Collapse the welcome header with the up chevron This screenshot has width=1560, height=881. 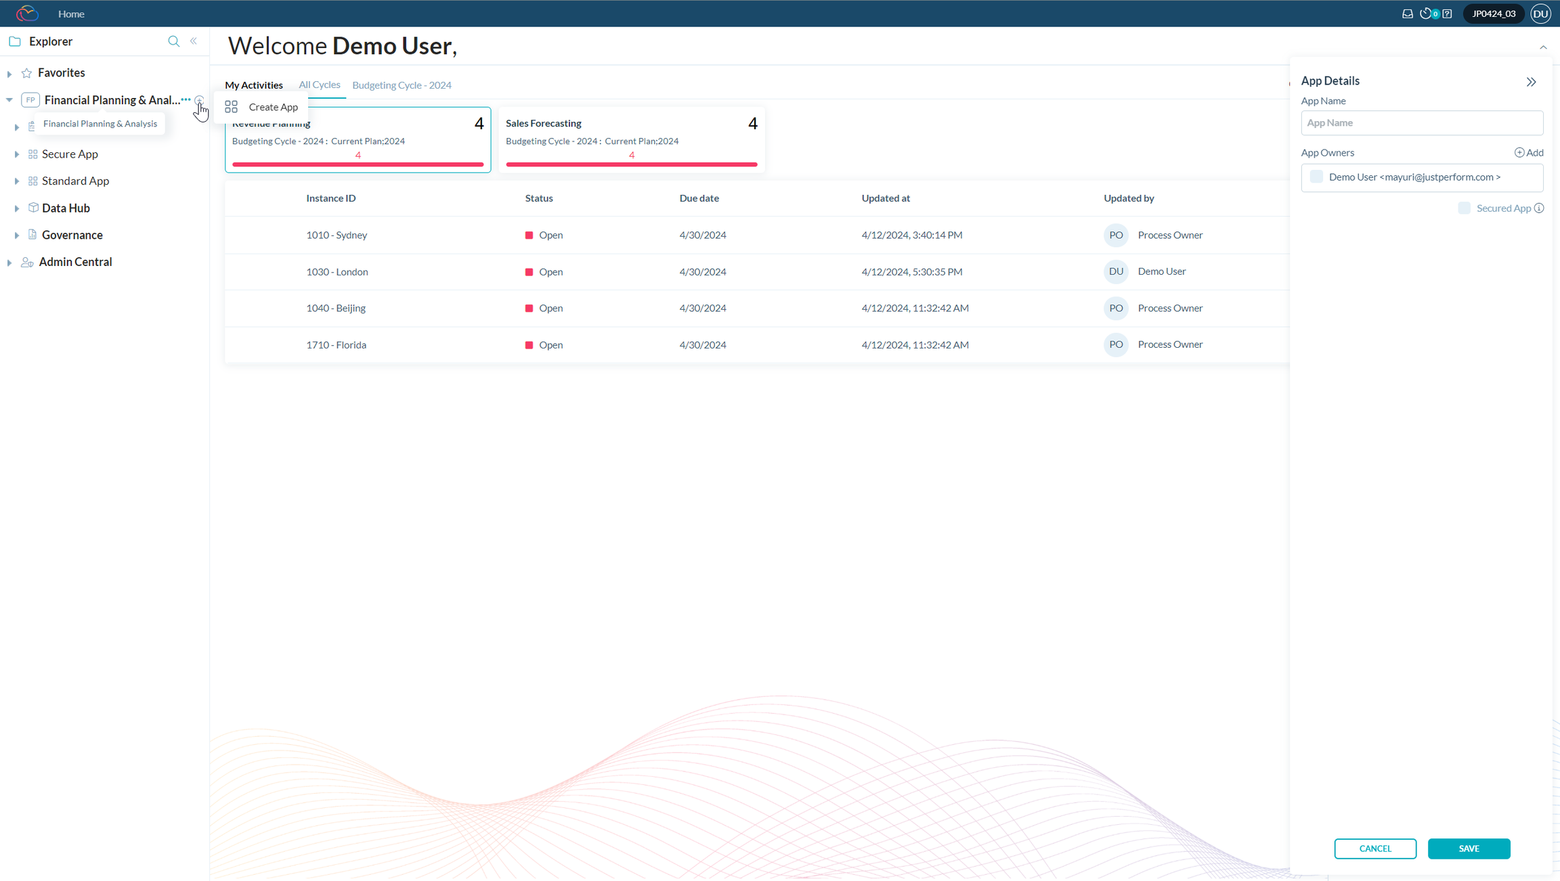tap(1543, 47)
